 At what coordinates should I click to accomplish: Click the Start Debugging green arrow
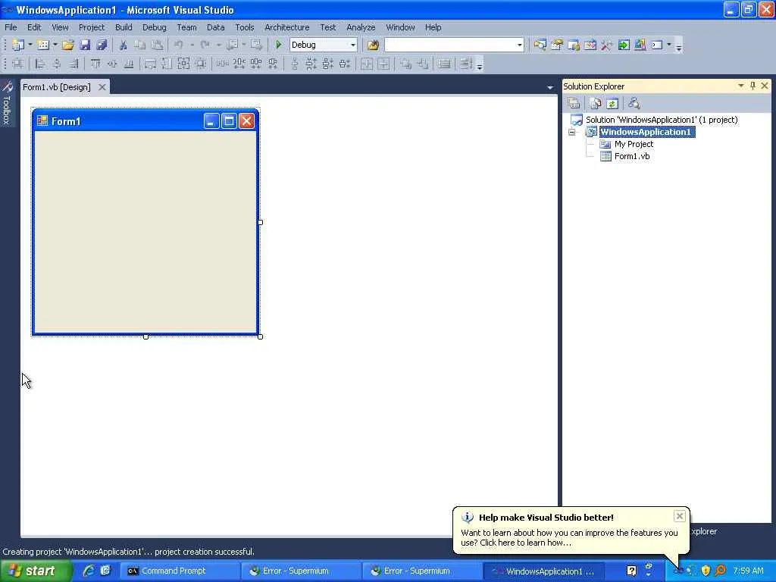(x=278, y=45)
